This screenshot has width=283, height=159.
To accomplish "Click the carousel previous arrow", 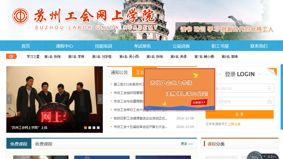I will tap(9, 99).
